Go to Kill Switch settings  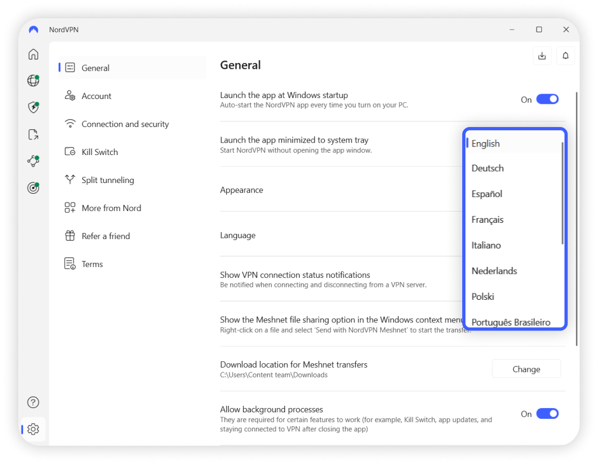100,152
